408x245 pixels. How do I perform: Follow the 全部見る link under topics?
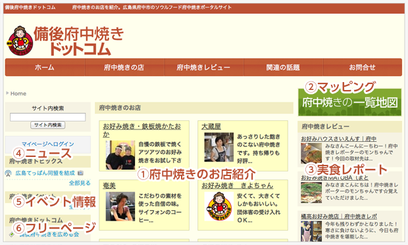tap(80, 183)
